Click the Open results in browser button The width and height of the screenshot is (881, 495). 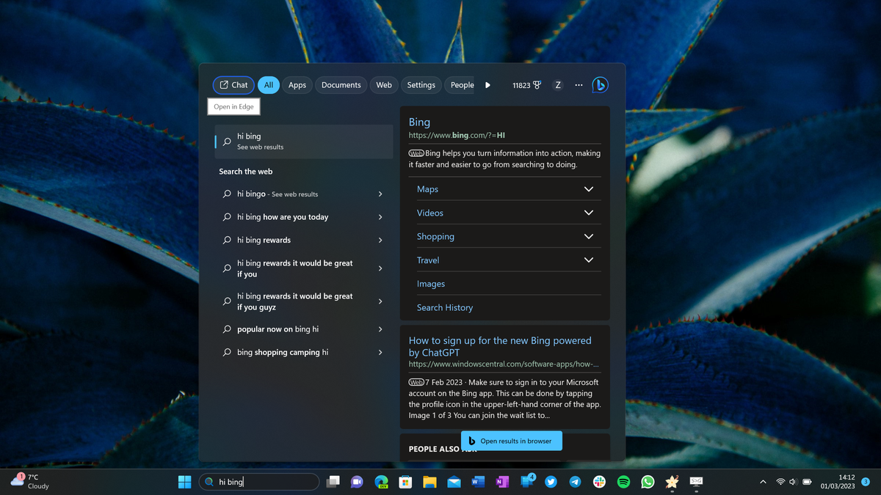click(512, 440)
